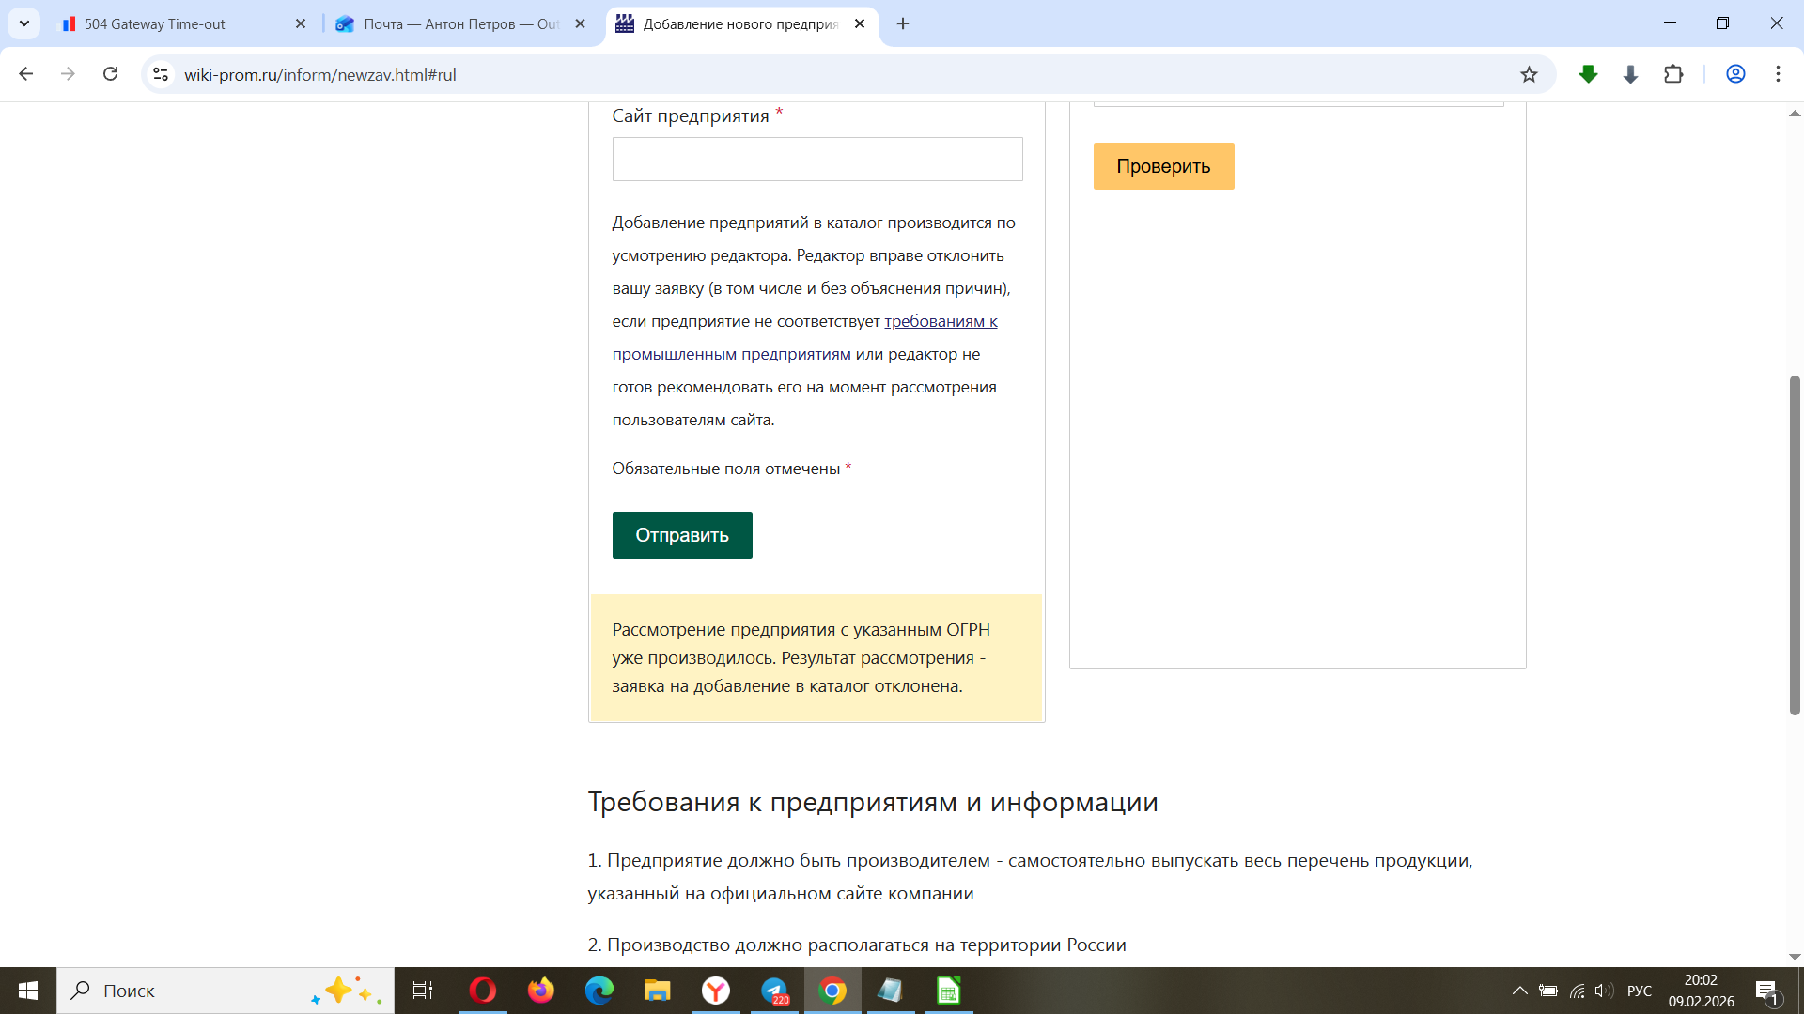
Task: Click the page vertical scrollbar thumb
Action: 1794,545
